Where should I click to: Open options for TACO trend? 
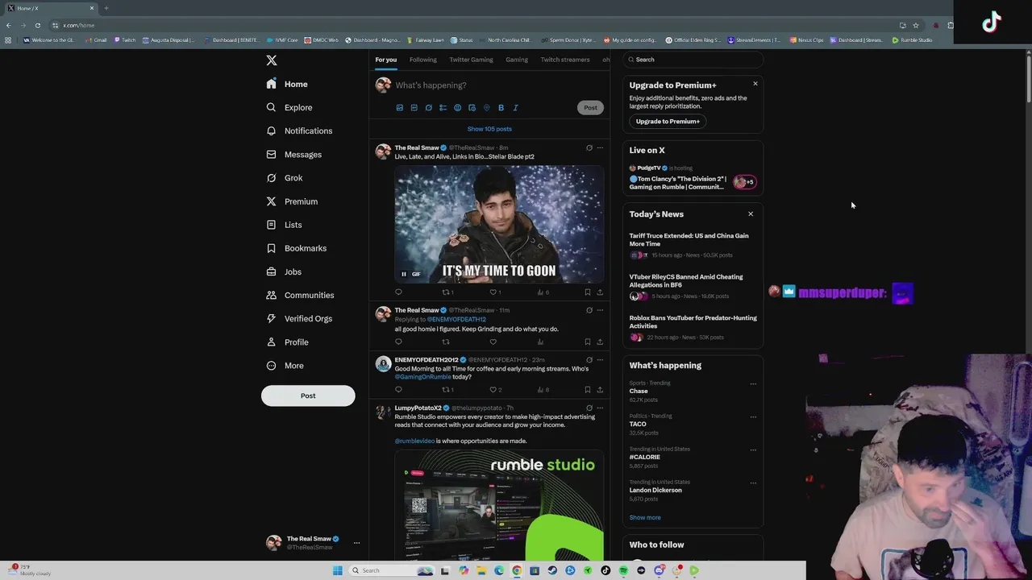(753, 417)
